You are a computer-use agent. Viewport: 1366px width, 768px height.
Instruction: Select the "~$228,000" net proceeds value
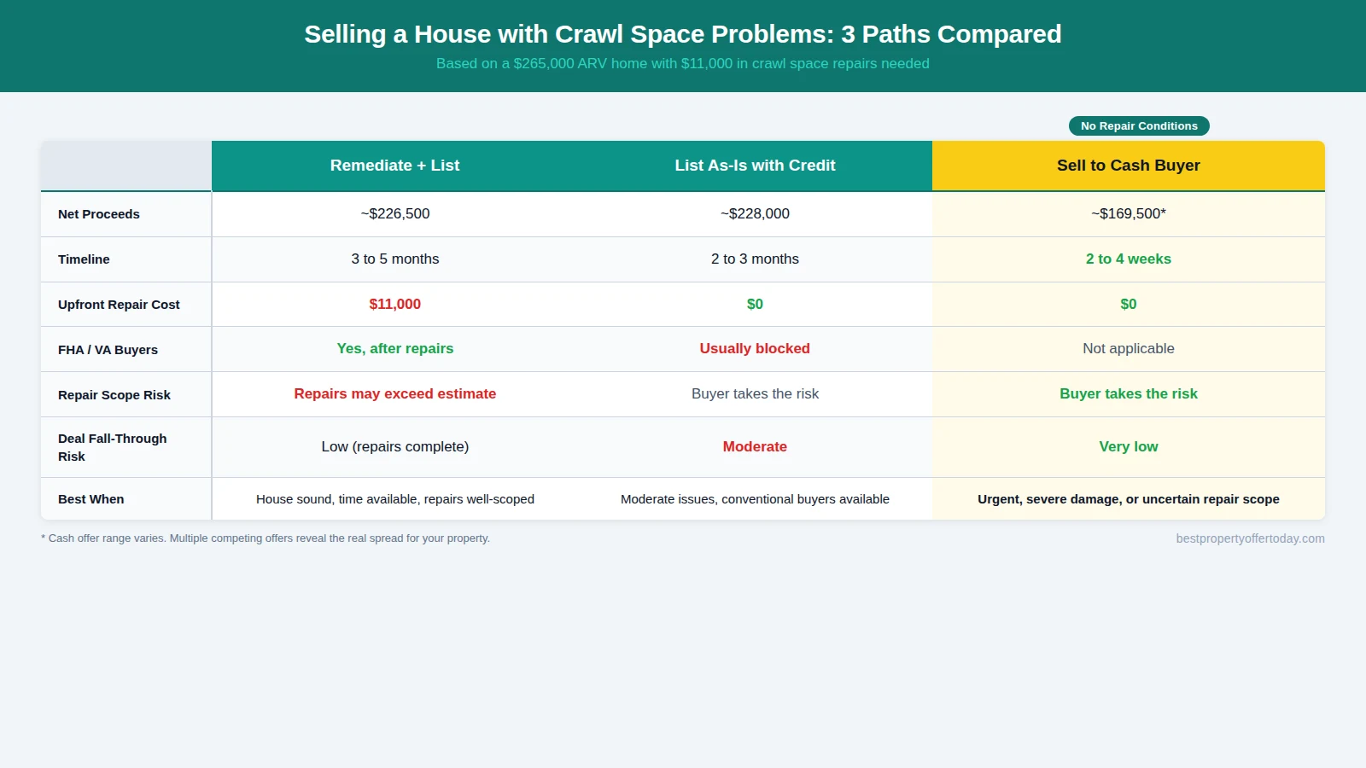point(755,213)
